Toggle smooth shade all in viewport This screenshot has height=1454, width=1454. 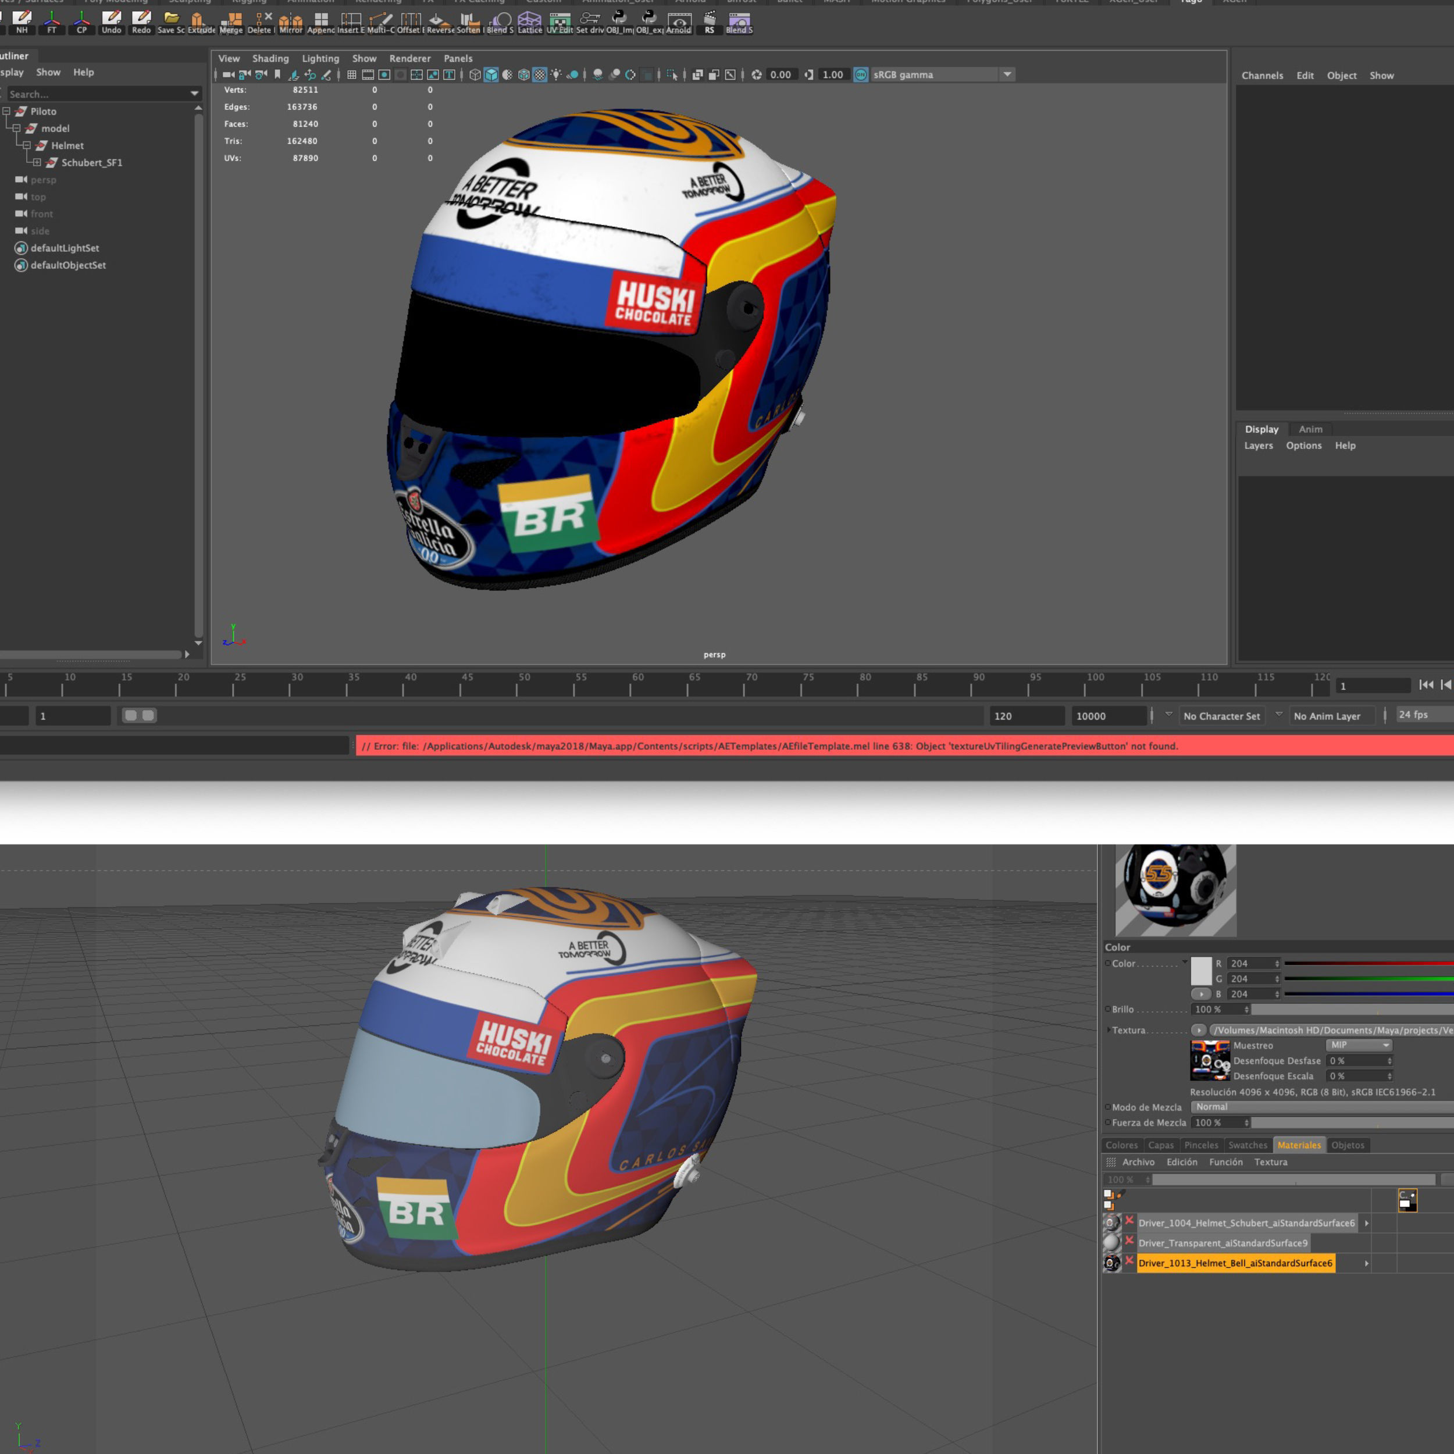pos(491,74)
